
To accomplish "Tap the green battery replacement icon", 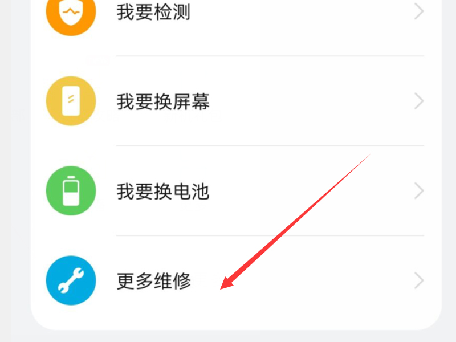I will pyautogui.click(x=71, y=191).
